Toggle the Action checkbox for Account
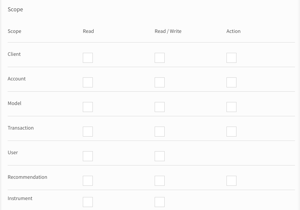 (231, 82)
